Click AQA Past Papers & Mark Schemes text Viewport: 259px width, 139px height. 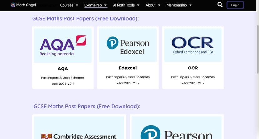63,78
